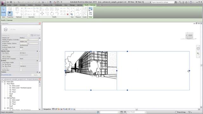Click the Measure tool icon

77,9
